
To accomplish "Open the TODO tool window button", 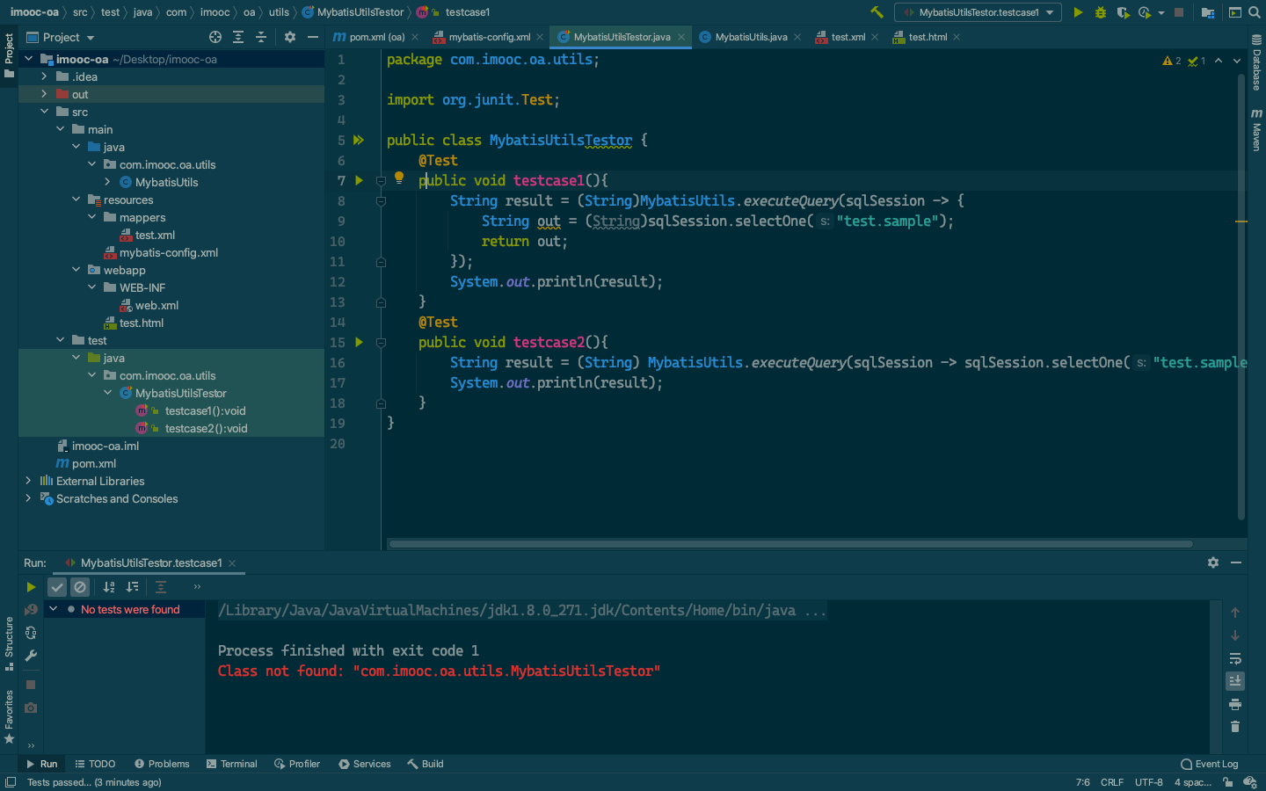I will click(x=95, y=764).
